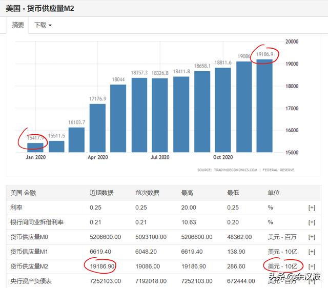Screen dimensions: 328x288
Task: Select the last bar labeled 19186.9
Action: (264, 106)
